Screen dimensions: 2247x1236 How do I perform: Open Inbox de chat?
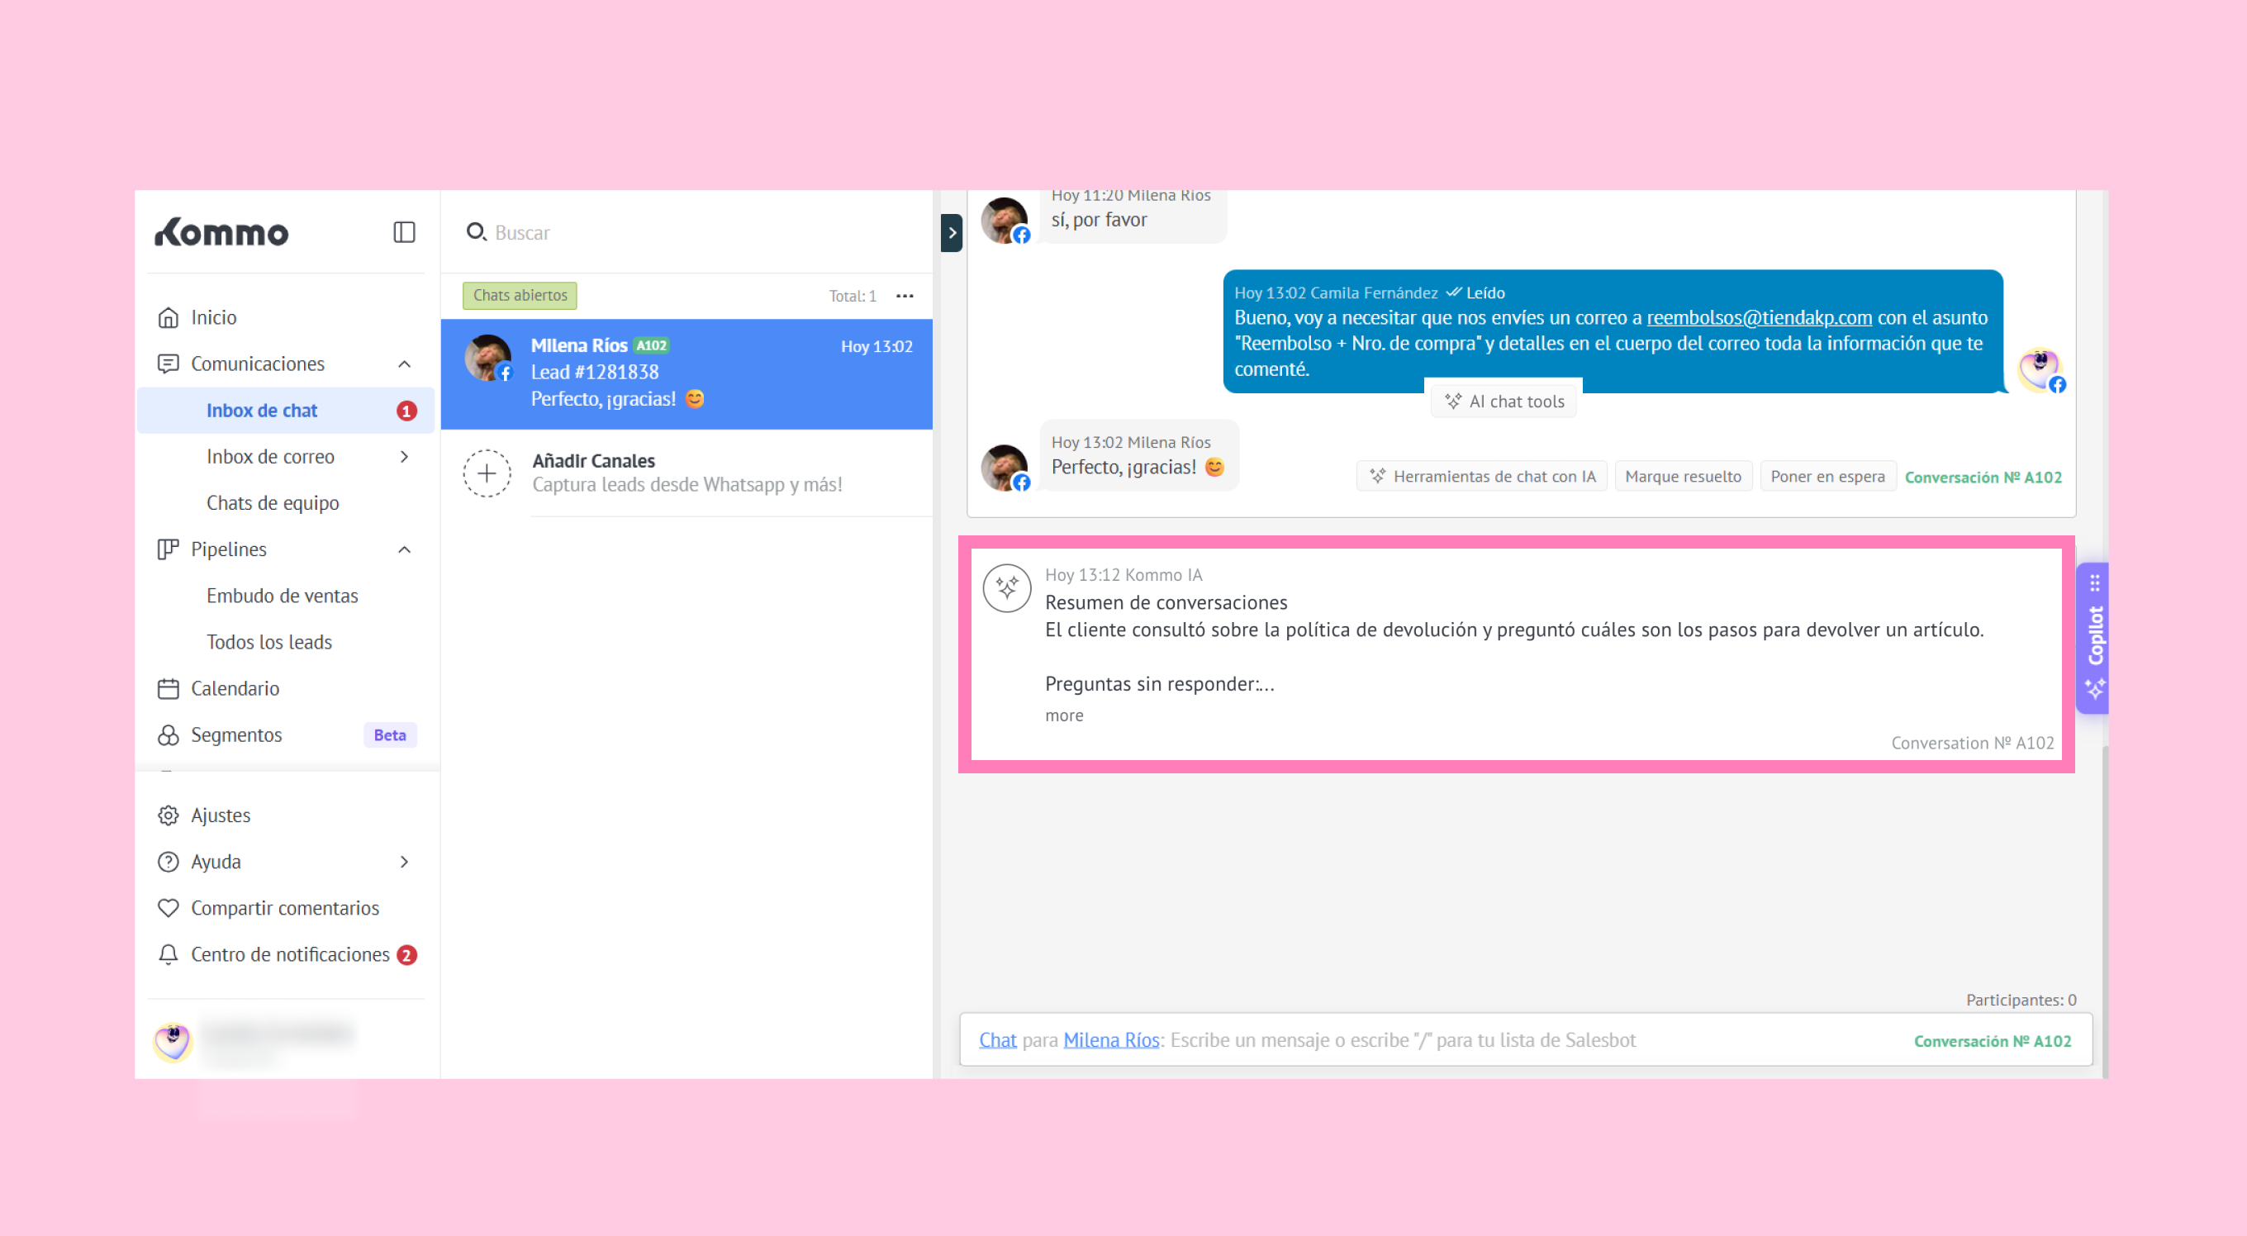(x=286, y=410)
